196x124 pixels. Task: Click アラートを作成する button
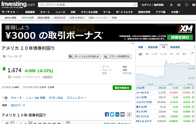tap(117, 56)
